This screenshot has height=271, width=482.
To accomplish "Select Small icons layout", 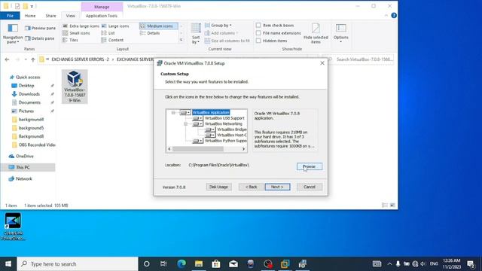I will click(x=76, y=33).
